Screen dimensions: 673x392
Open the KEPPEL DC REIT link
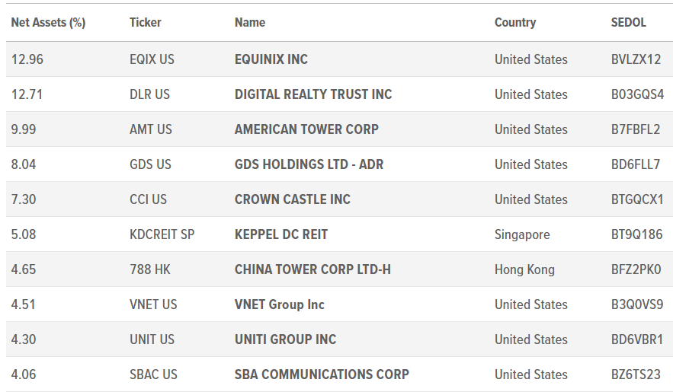tap(281, 234)
